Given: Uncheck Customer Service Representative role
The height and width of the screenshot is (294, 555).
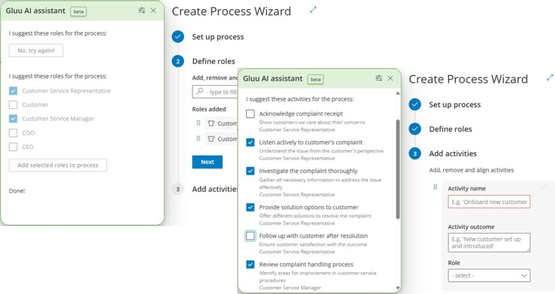Looking at the screenshot, I should (x=13, y=91).
